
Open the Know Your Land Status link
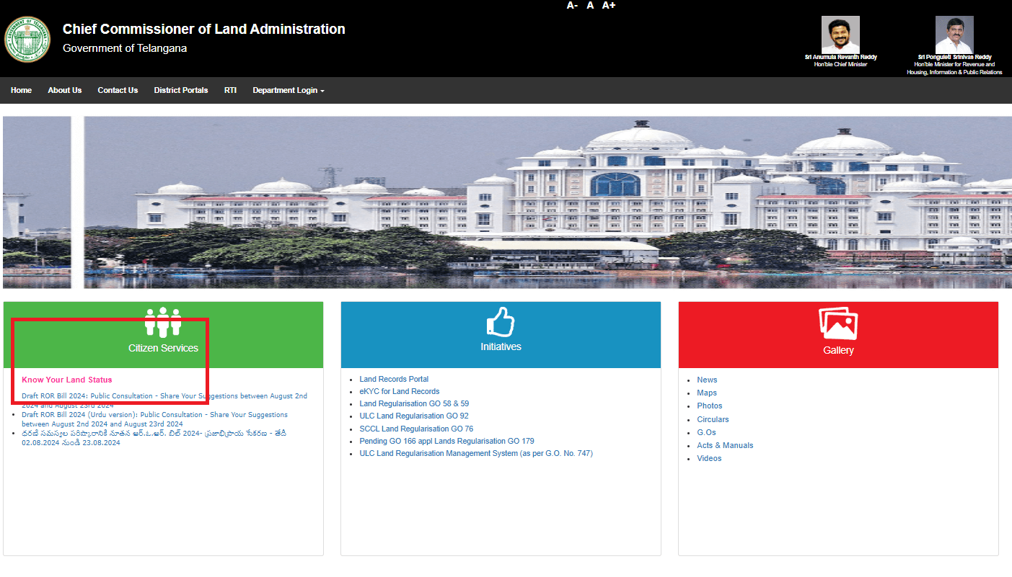[x=67, y=380]
